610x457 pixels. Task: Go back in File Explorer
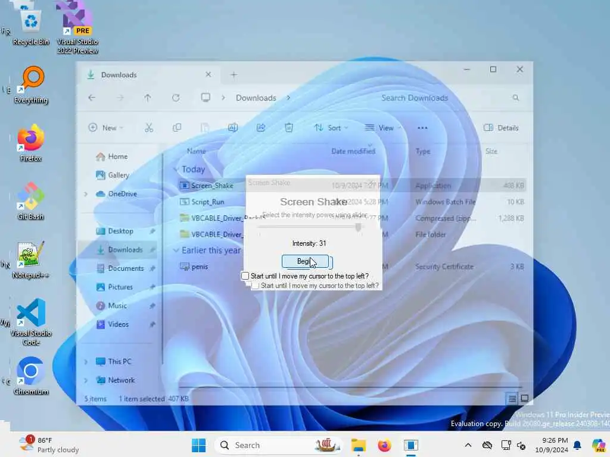(x=92, y=98)
